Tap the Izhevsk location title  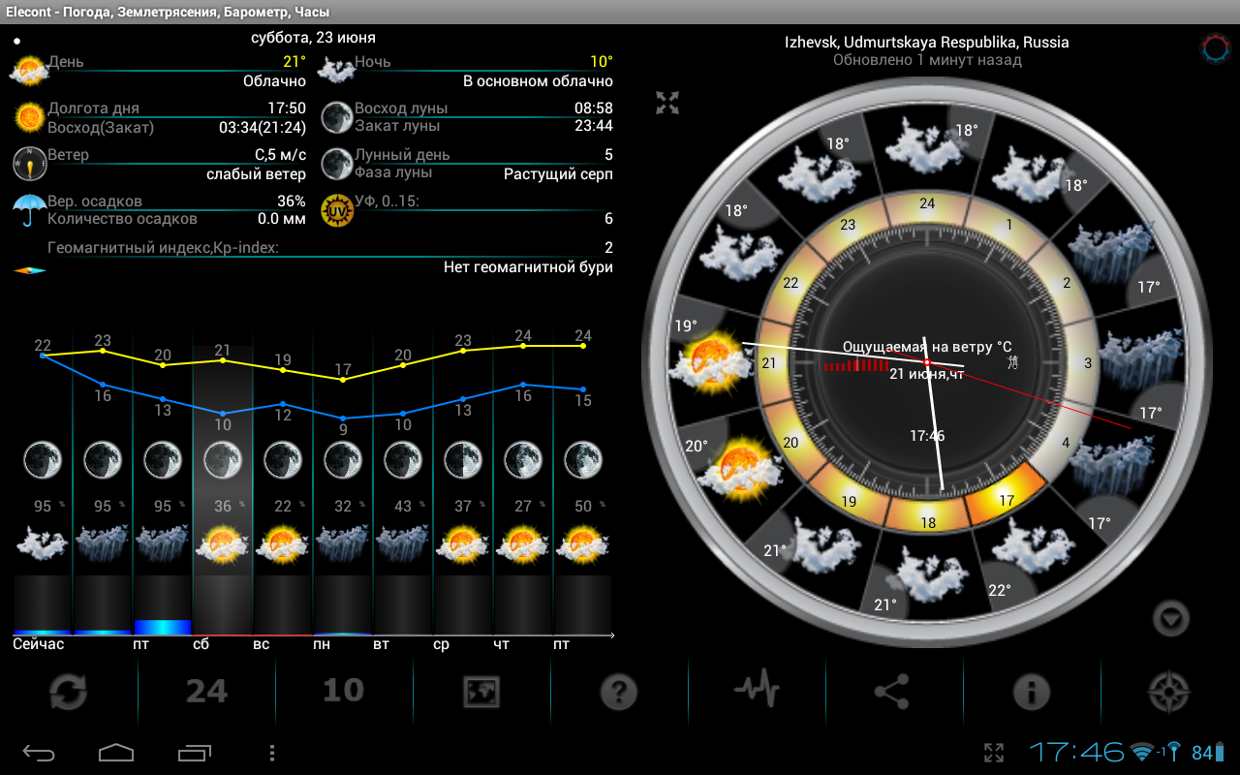[927, 43]
